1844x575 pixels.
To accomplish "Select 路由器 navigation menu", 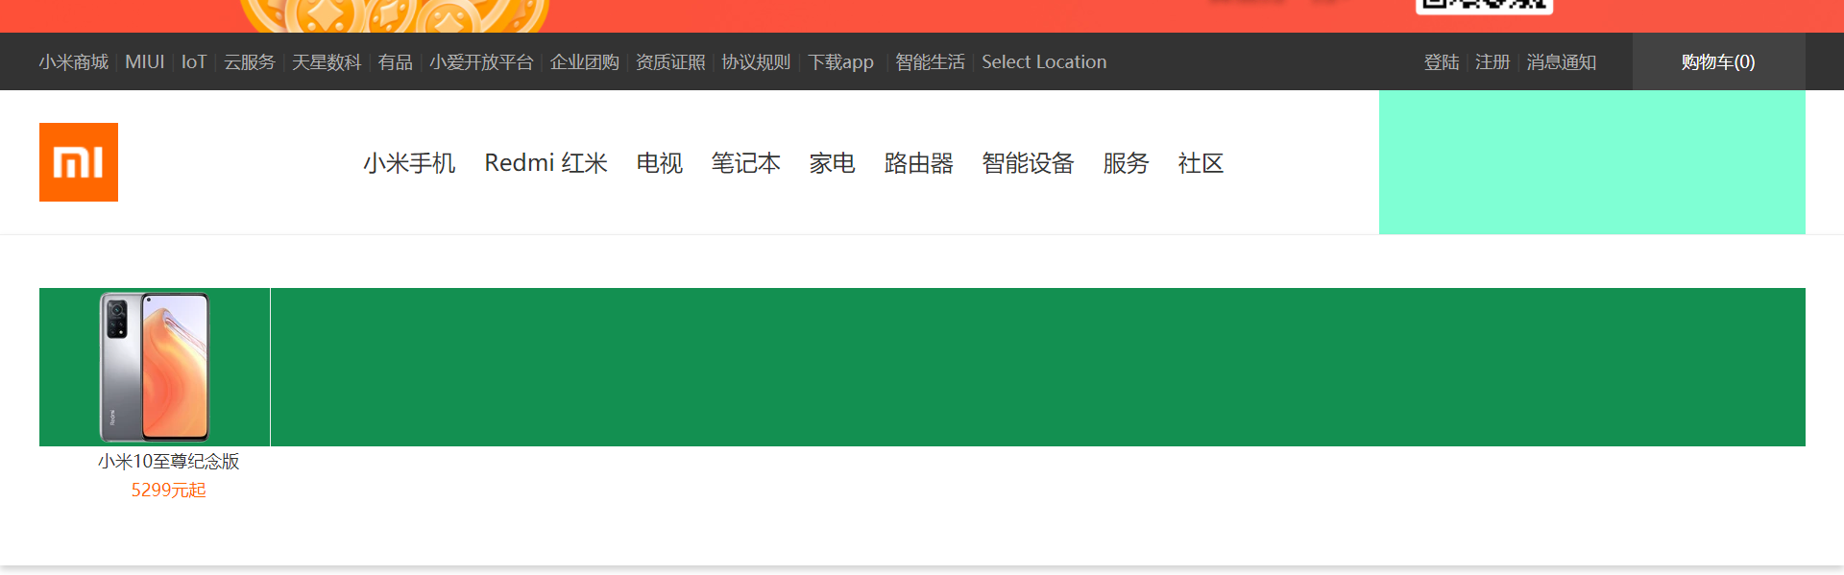I will (x=919, y=163).
